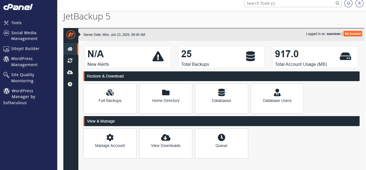Image resolution: width=366 pixels, height=170 pixels.
Task: Click the JetBackup logo icon
Action: pyautogui.click(x=71, y=35)
